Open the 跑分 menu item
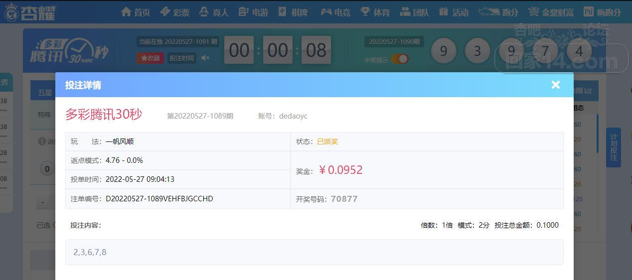 pos(498,12)
